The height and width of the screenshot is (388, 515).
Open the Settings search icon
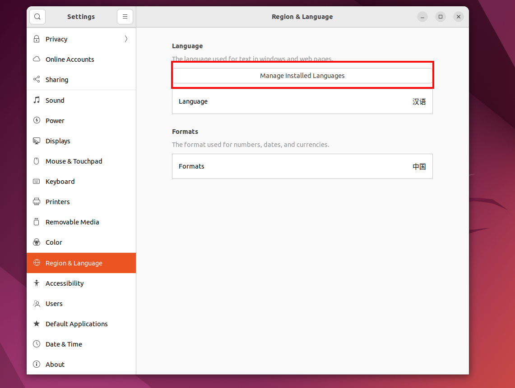pos(37,17)
